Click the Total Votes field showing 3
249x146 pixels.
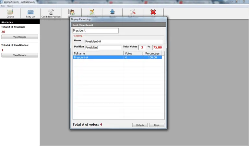point(142,47)
